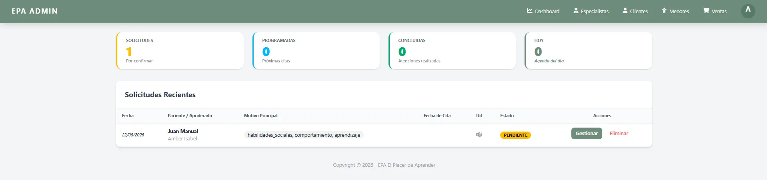Image resolution: width=767 pixels, height=180 pixels.
Task: Click the Eliminar link in Acciones
Action: (619, 133)
